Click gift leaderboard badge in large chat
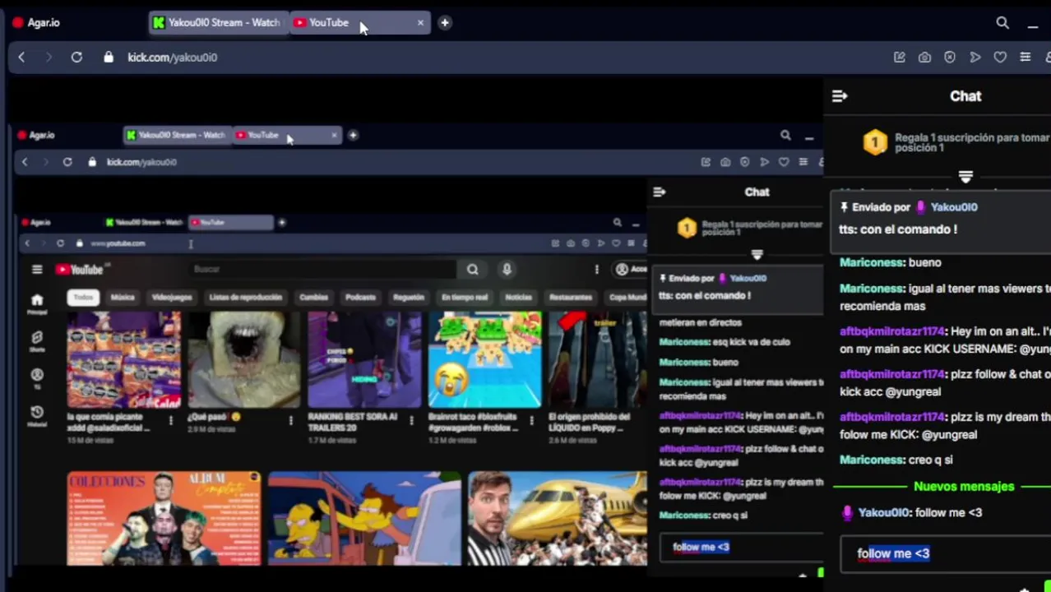 [x=875, y=142]
